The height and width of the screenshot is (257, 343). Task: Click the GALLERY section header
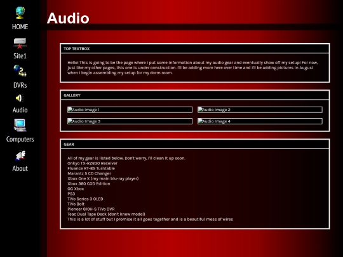point(195,95)
